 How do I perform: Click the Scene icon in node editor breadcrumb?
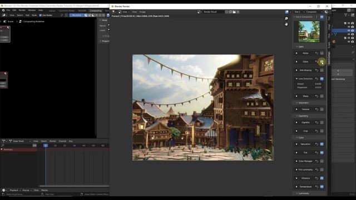coord(5,22)
